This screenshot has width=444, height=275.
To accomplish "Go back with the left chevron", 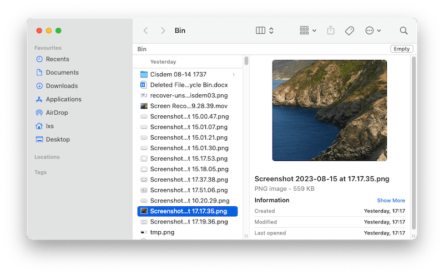I will 145,30.
